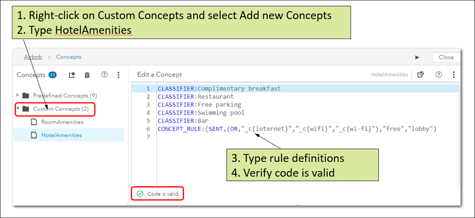Open the Concepts panel more options menu
475x218 pixels.
(x=118, y=75)
